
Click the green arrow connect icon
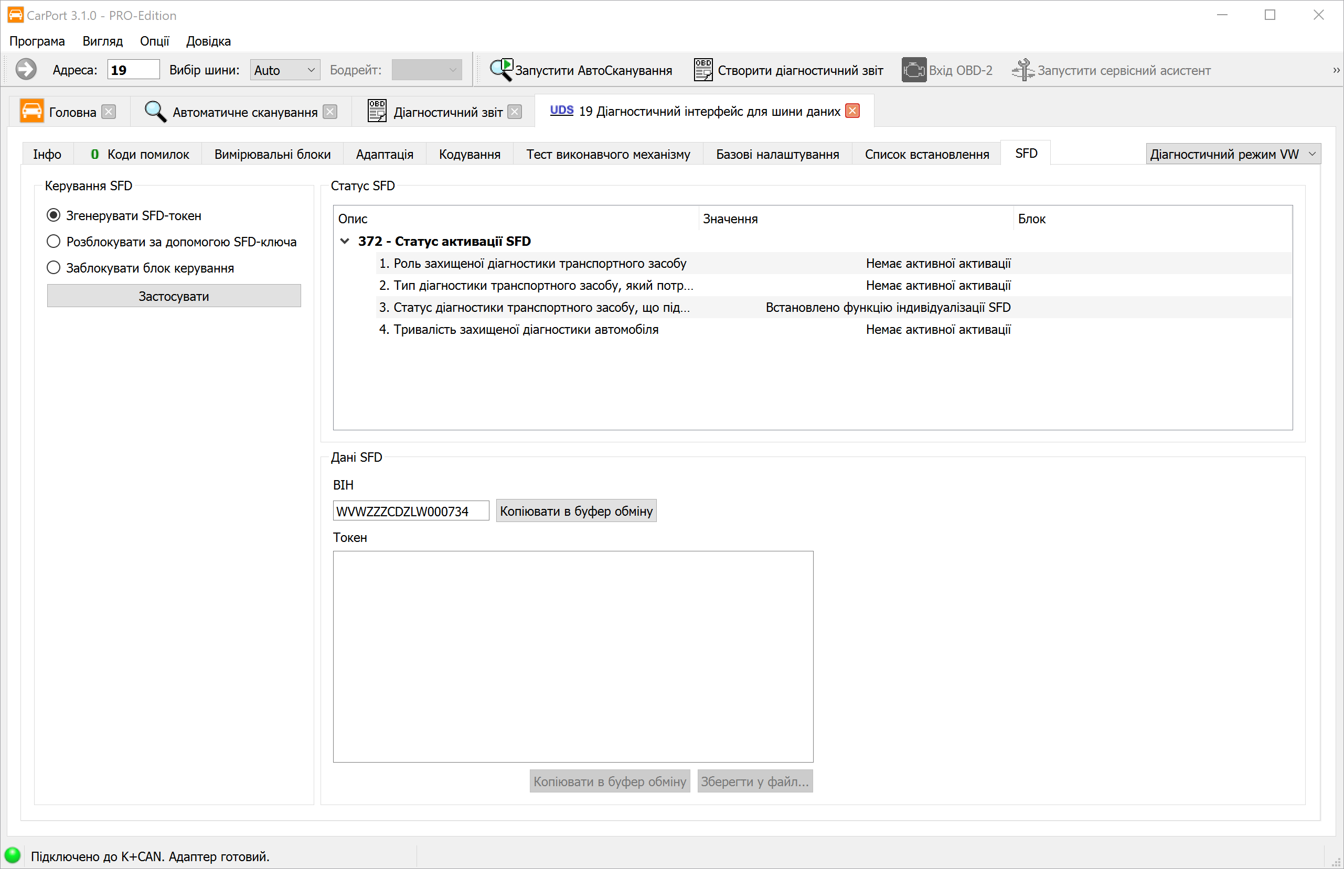point(25,70)
